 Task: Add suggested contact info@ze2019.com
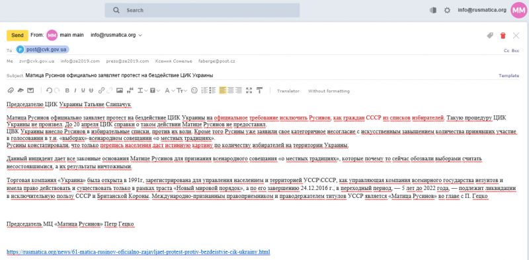coord(80,61)
